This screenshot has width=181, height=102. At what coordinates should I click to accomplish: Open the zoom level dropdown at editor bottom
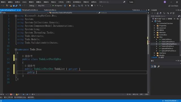pos(6,94)
